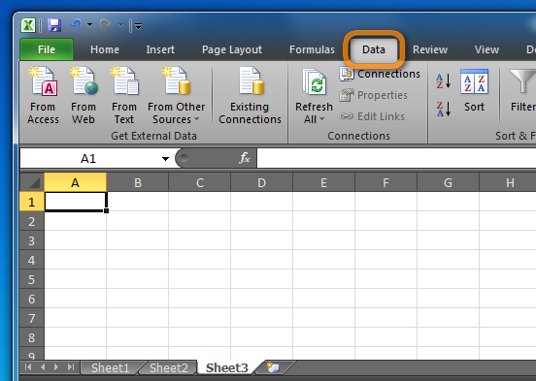Select row 7 header
The width and height of the screenshot is (536, 381).
tap(32, 318)
